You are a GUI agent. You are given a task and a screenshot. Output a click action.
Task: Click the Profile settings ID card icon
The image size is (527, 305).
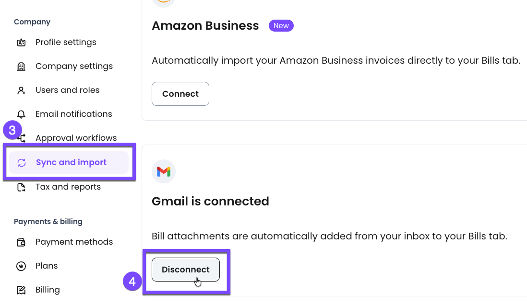coord(21,43)
